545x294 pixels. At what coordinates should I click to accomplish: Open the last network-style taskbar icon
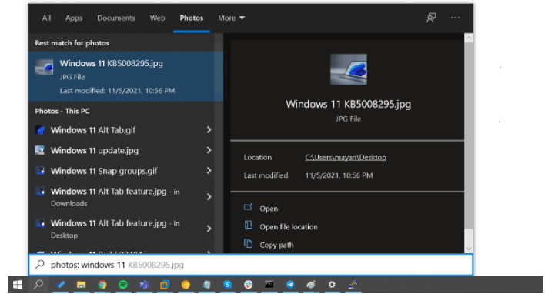353,285
